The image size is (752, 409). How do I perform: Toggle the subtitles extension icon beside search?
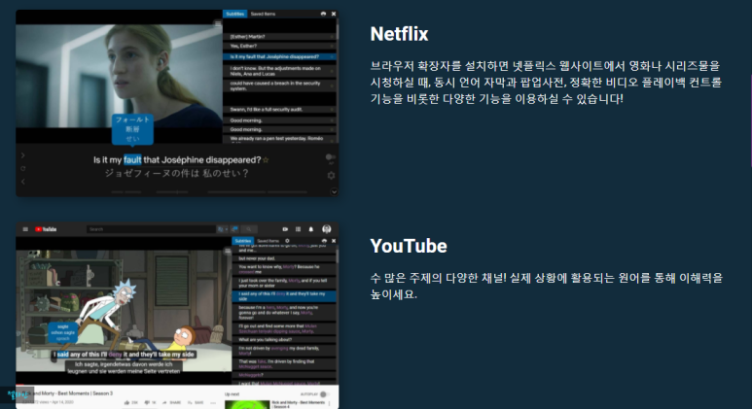pyautogui.click(x=234, y=229)
